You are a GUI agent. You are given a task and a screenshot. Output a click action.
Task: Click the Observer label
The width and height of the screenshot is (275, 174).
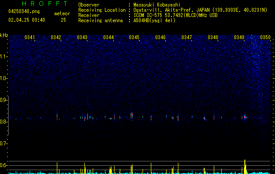click(89, 5)
